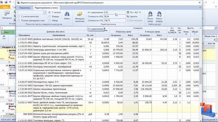This screenshot has height=122, width=218.
Task: Check the Назад option
Action: (49, 20)
